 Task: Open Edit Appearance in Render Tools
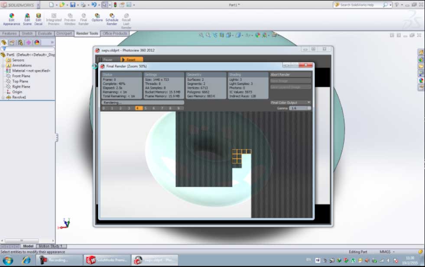tap(11, 20)
